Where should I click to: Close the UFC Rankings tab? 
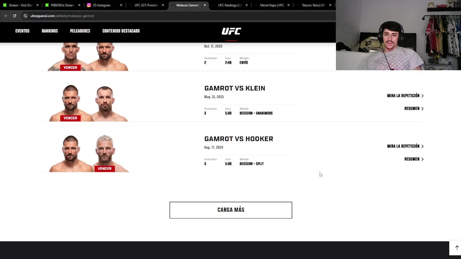tap(246, 5)
